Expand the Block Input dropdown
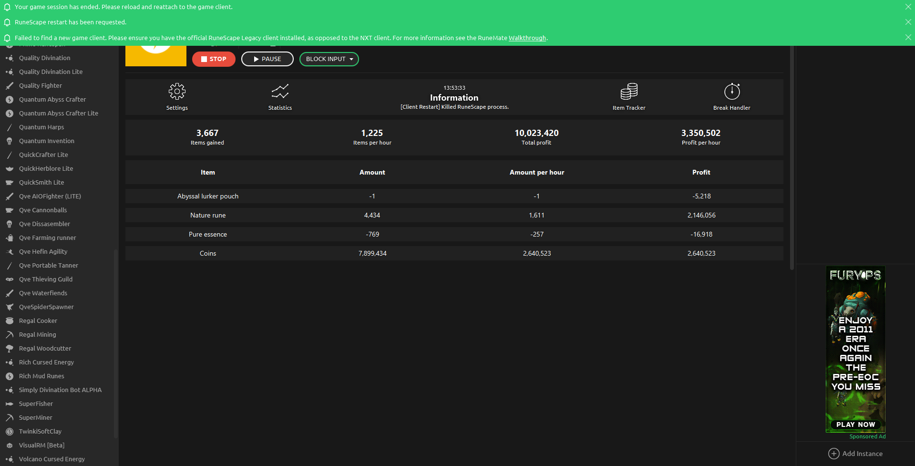The width and height of the screenshot is (915, 466). (329, 59)
